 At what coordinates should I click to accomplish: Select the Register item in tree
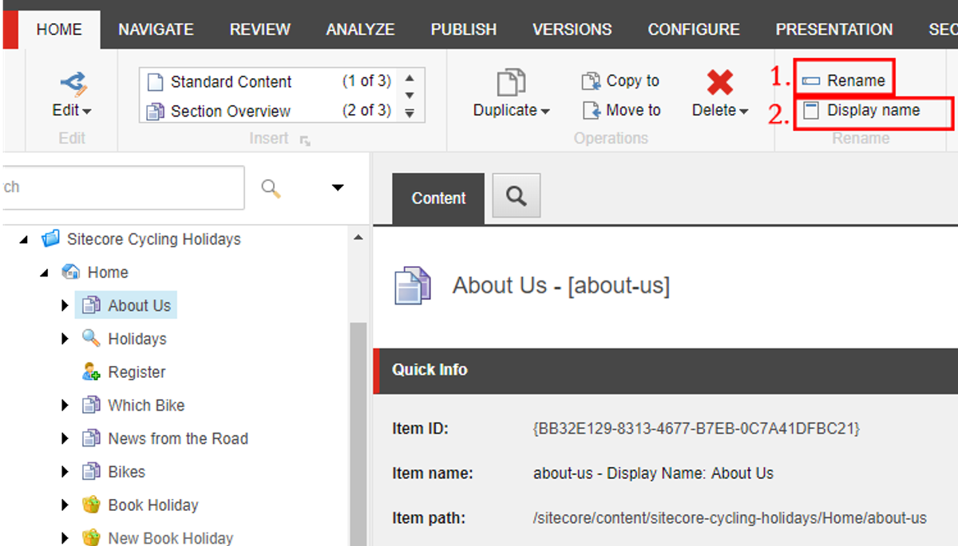pos(137,372)
